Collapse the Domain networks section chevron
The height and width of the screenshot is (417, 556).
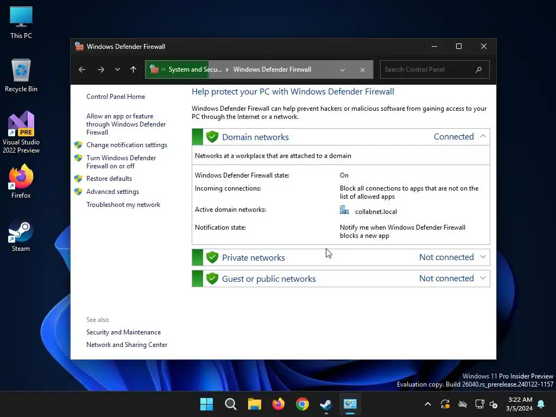pyautogui.click(x=483, y=136)
